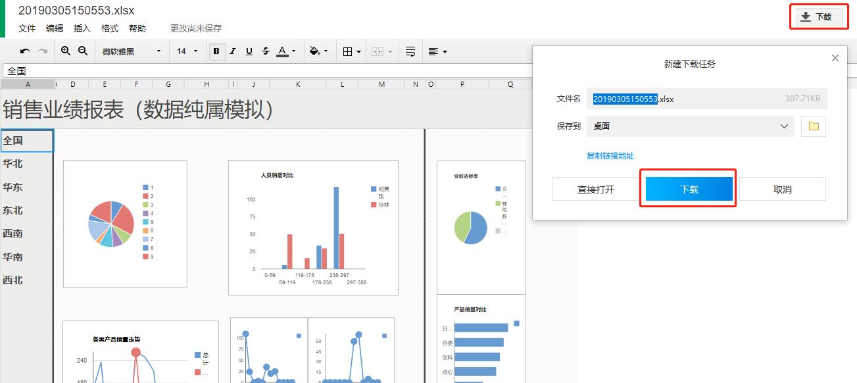Screen dimensions: 857x383
Task: Select the Bold formatting icon
Action: (216, 51)
